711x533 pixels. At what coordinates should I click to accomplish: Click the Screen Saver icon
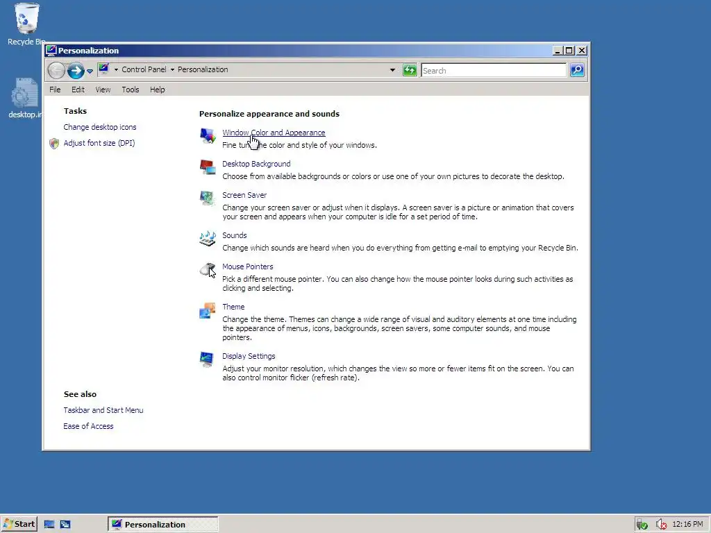click(x=208, y=198)
